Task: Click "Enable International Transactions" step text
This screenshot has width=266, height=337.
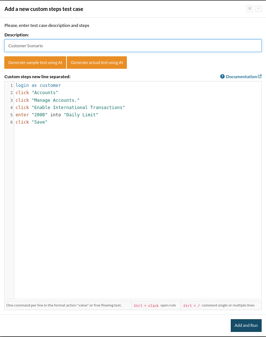Action: (78, 107)
